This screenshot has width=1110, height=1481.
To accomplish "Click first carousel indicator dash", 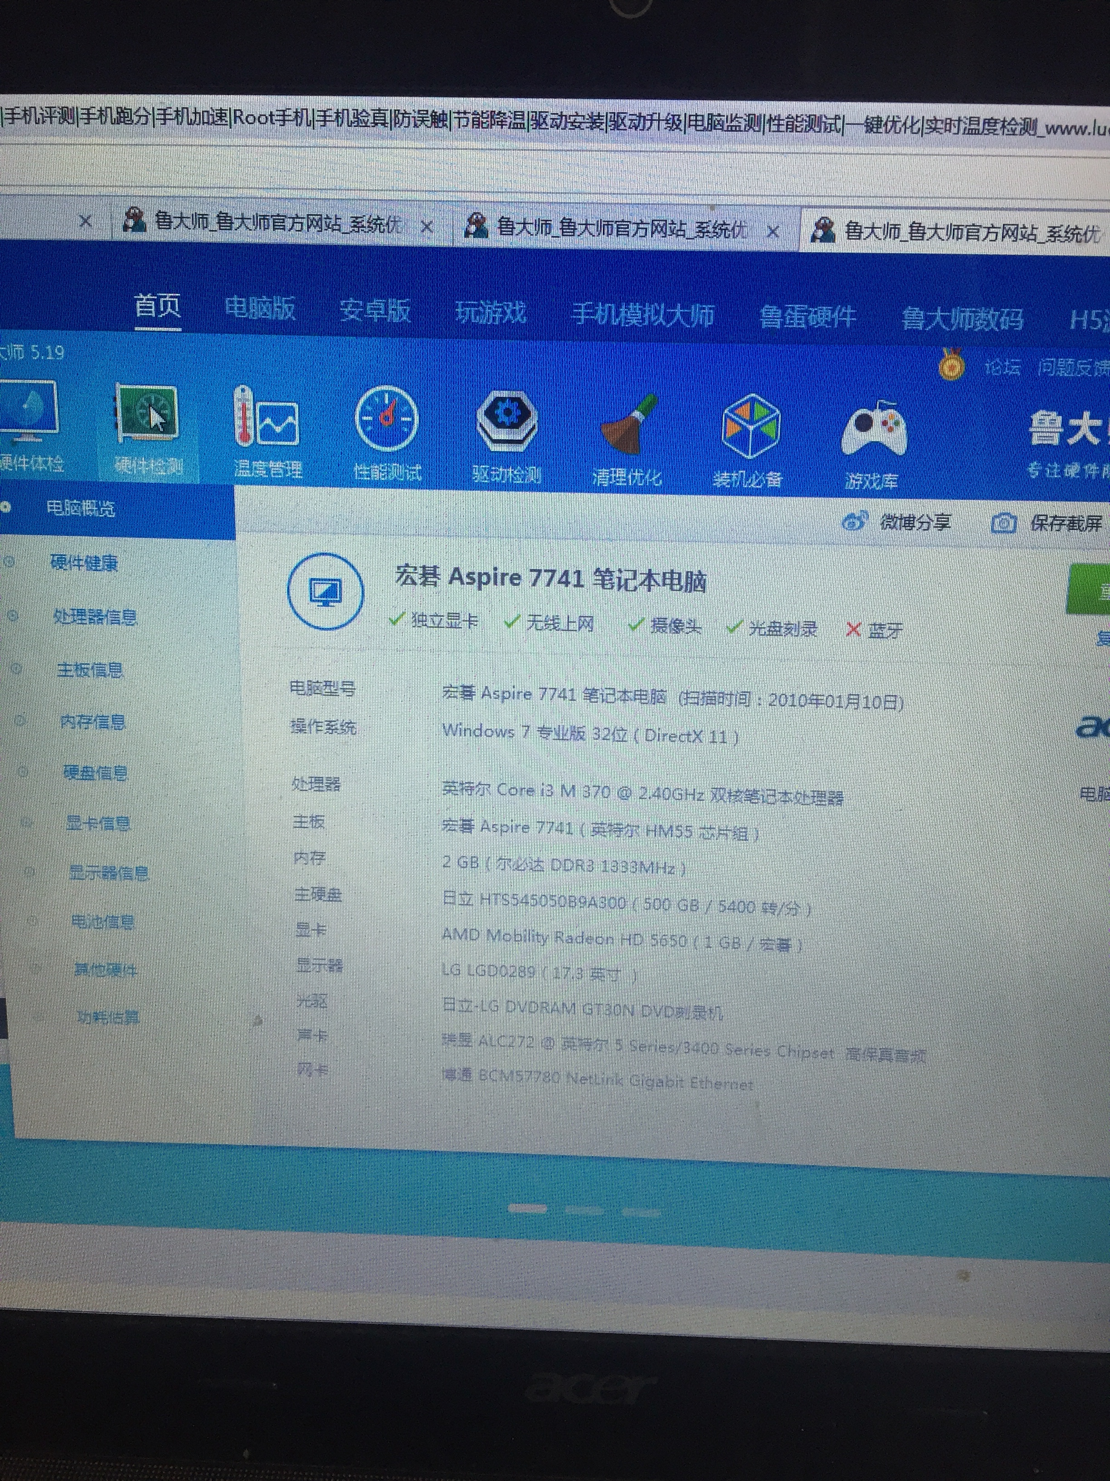I will coord(527,1208).
